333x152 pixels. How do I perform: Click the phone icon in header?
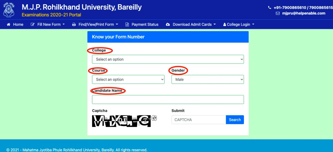[x=270, y=7]
